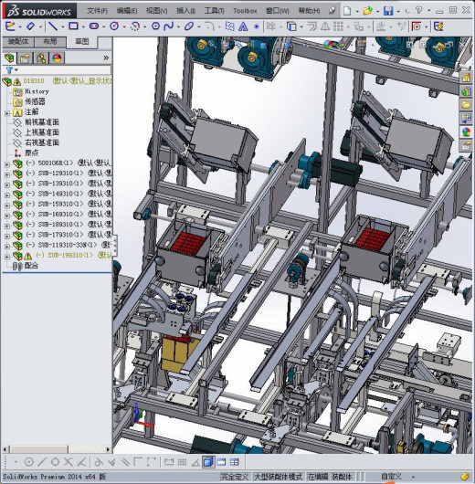Select the Corner Rectangle sketch tool
Image resolution: width=475 pixels, height=484 pixels.
pos(73,26)
